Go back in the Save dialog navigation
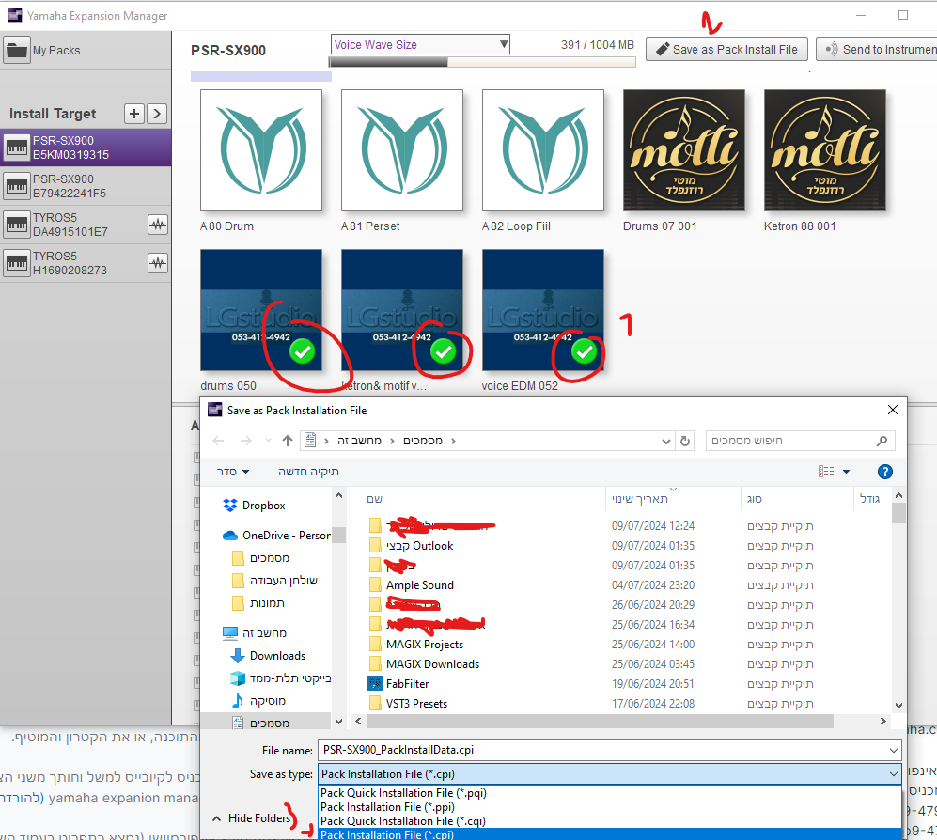 point(218,441)
